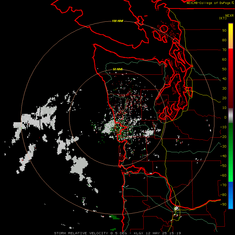Click the 40 value on velocity scale

(224, 79)
